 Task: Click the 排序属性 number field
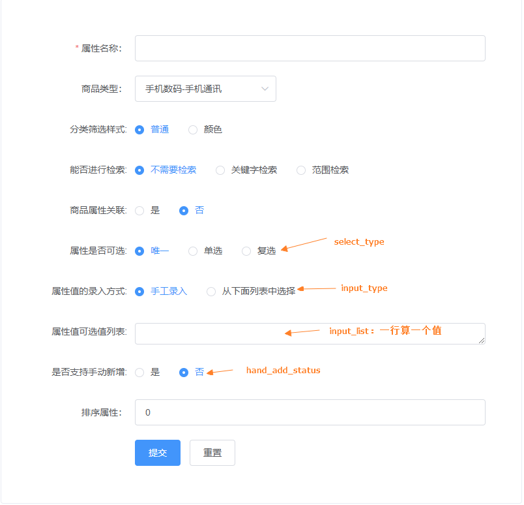coord(310,412)
